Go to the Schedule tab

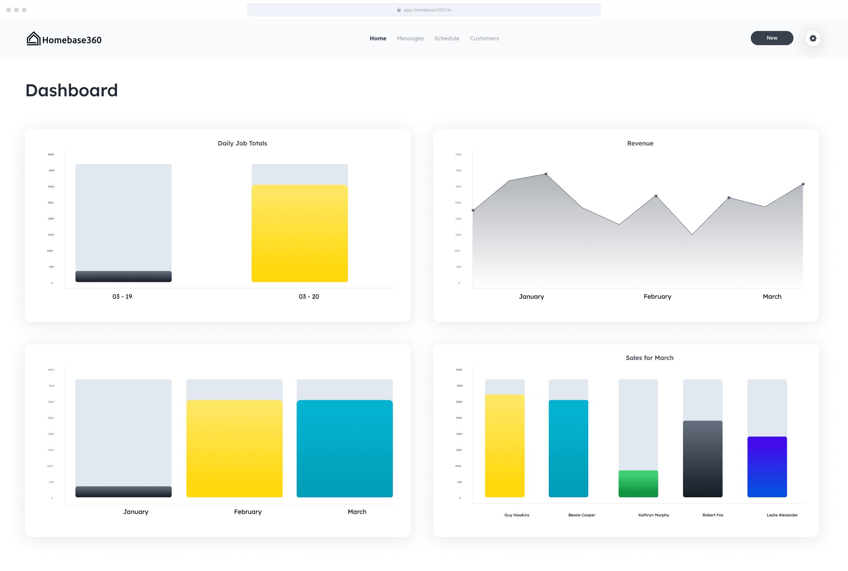click(447, 38)
